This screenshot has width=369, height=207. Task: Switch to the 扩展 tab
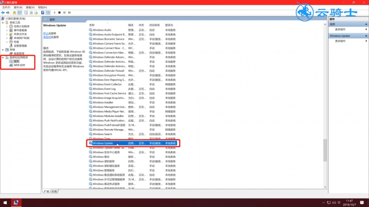coord(47,191)
